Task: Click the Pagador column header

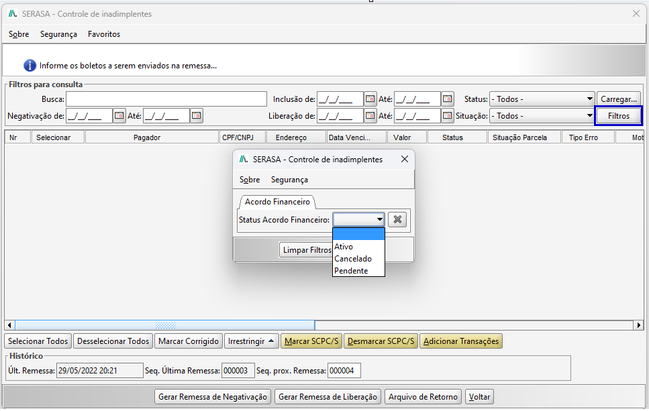Action: 152,137
